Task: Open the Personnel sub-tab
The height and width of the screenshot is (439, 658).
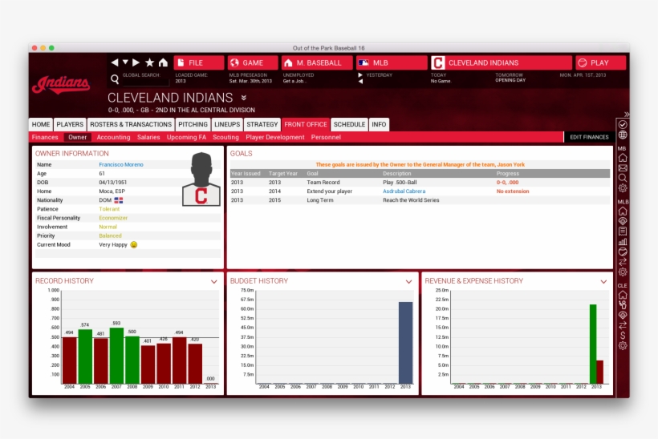Action: [326, 137]
